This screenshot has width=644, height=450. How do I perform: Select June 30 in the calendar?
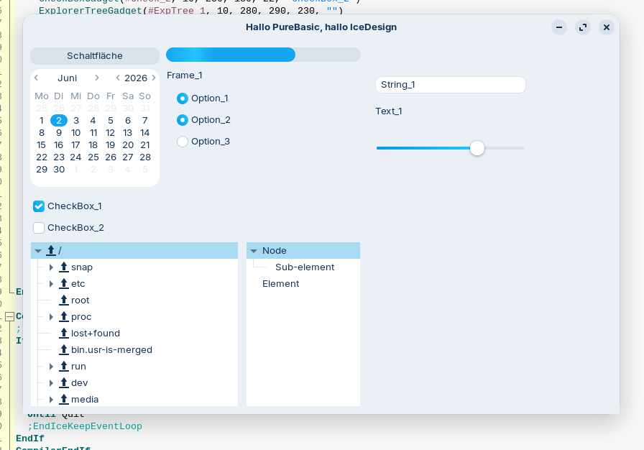click(x=59, y=170)
